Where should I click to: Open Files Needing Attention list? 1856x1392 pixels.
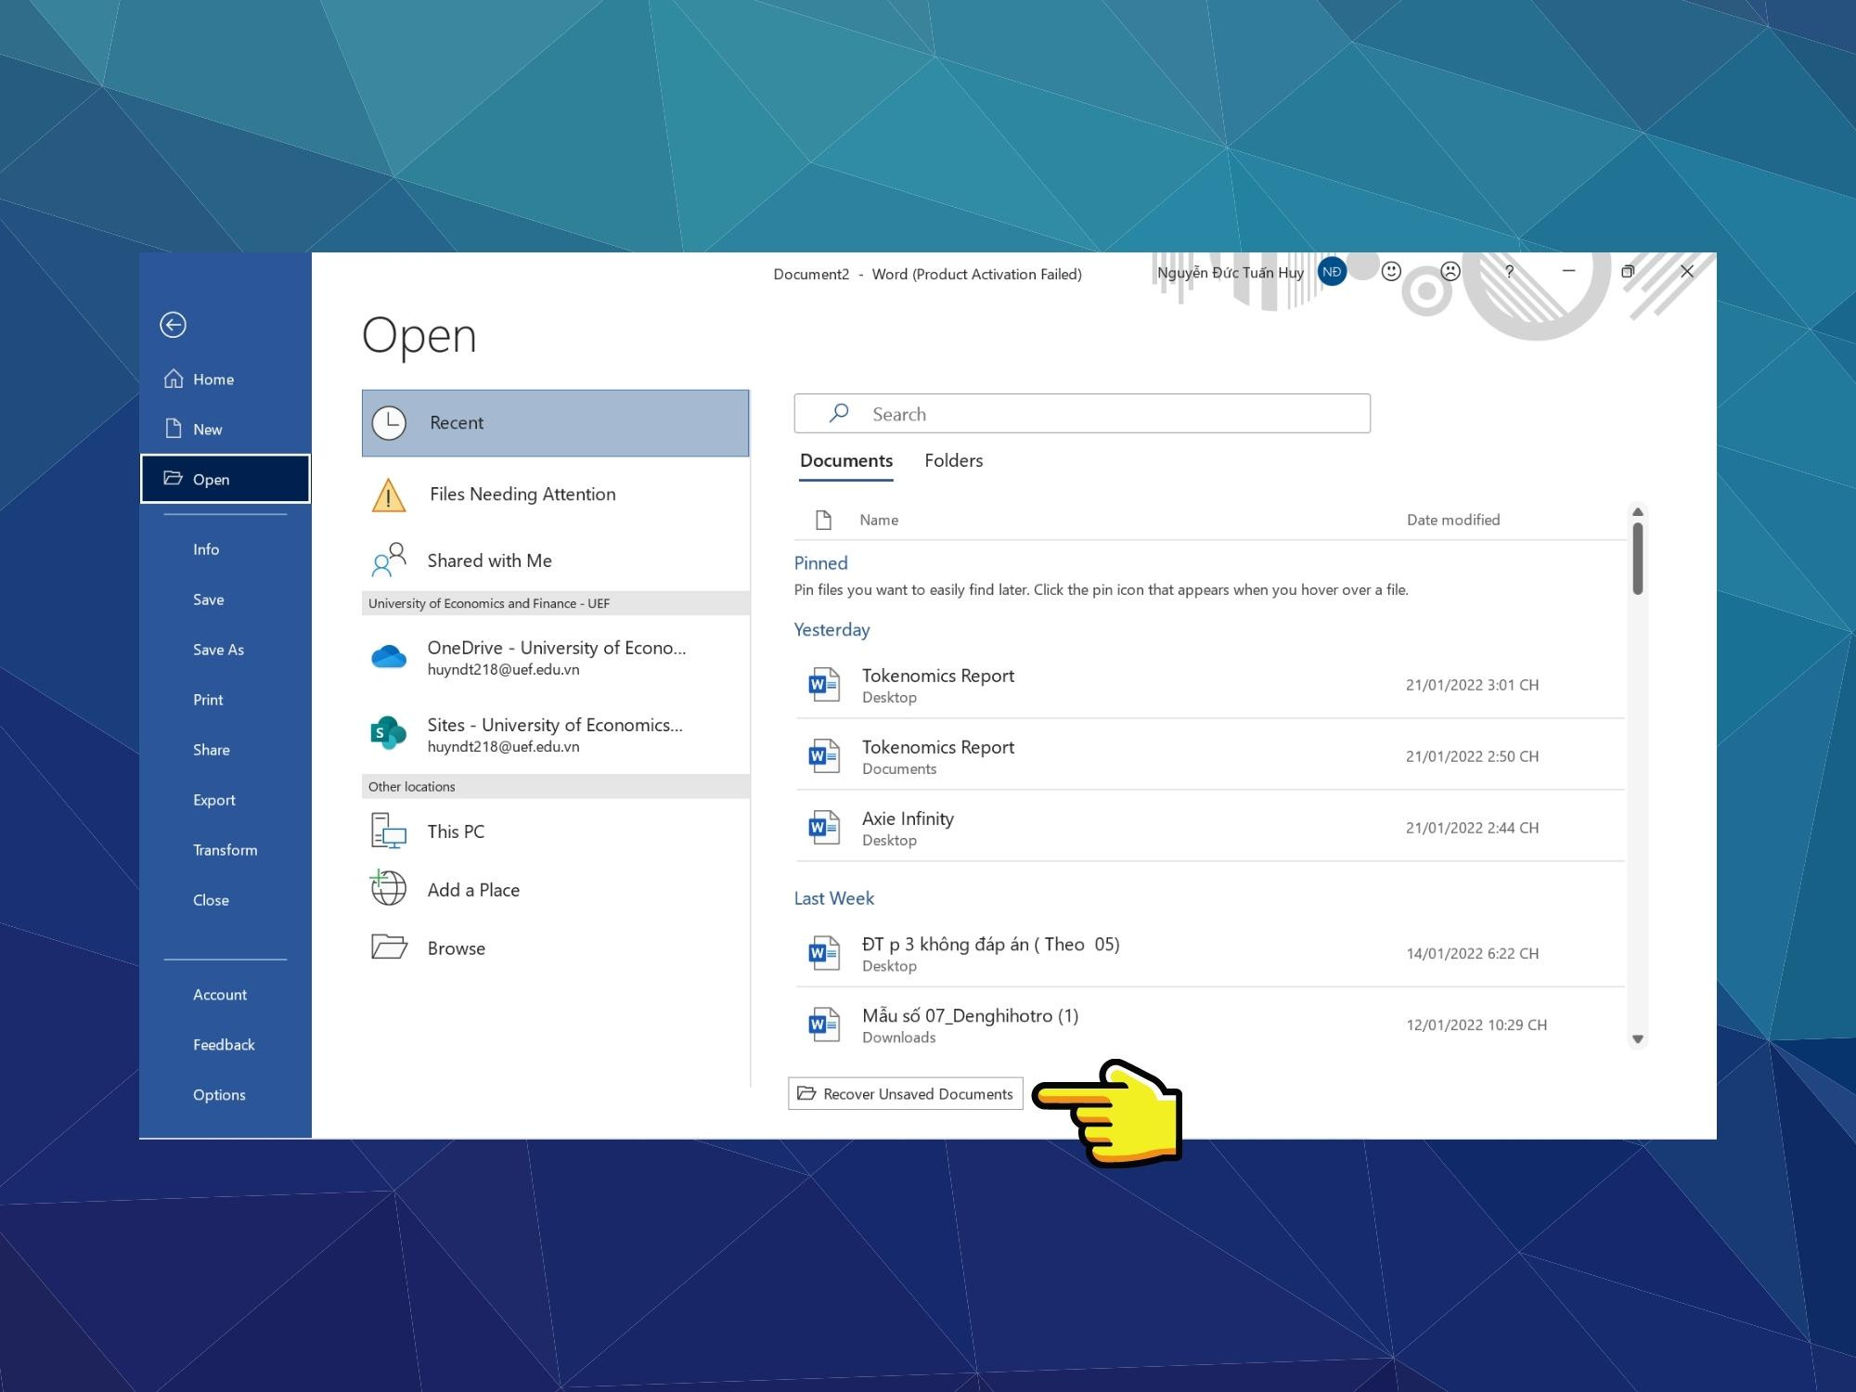click(x=522, y=495)
